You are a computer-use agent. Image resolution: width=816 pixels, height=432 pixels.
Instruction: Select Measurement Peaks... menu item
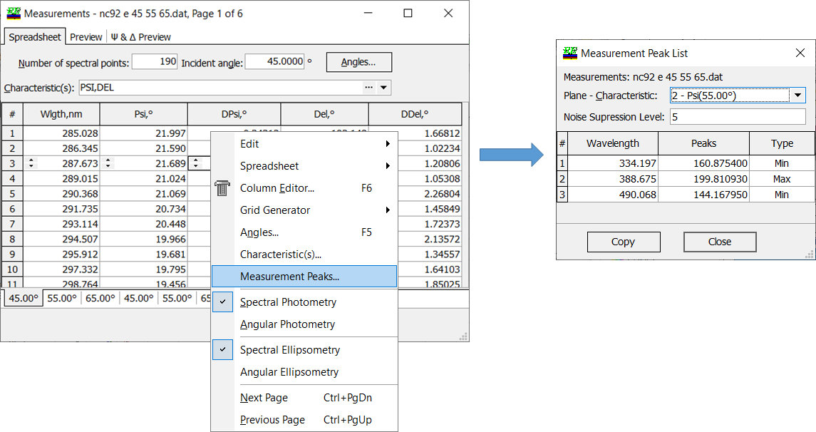pos(304,277)
